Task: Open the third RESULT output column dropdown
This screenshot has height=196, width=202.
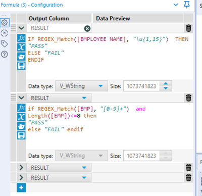Action: (x=84, y=168)
